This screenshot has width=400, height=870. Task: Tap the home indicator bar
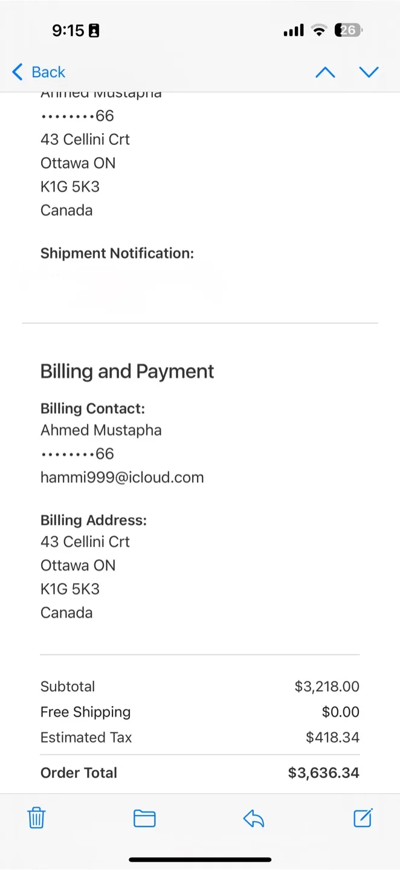[x=200, y=859]
